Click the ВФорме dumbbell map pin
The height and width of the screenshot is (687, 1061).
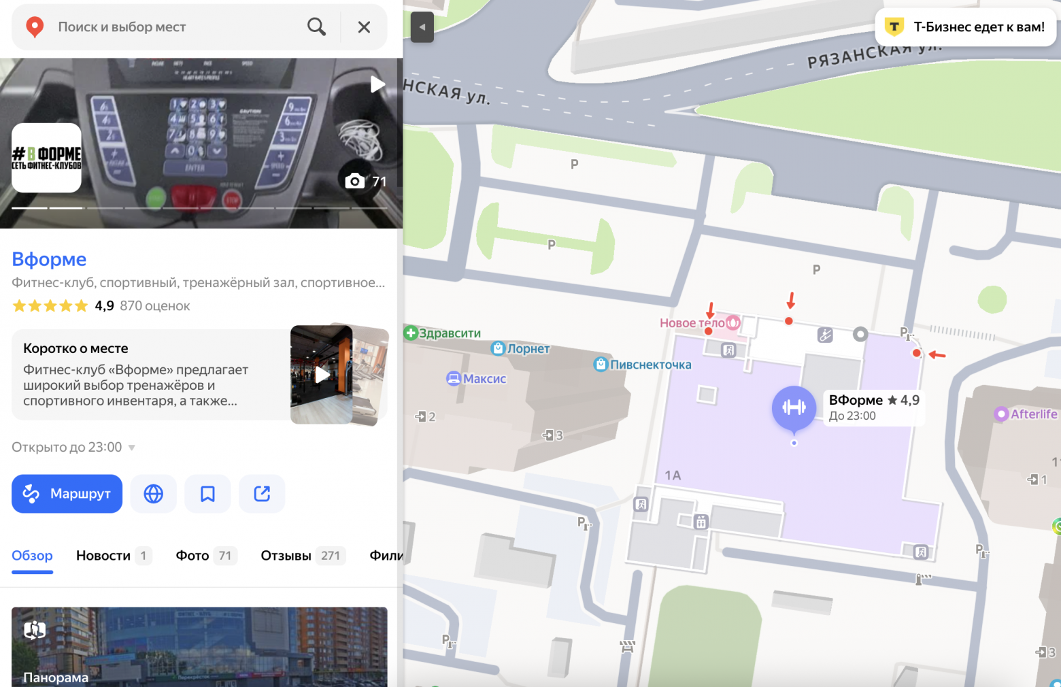tap(794, 408)
